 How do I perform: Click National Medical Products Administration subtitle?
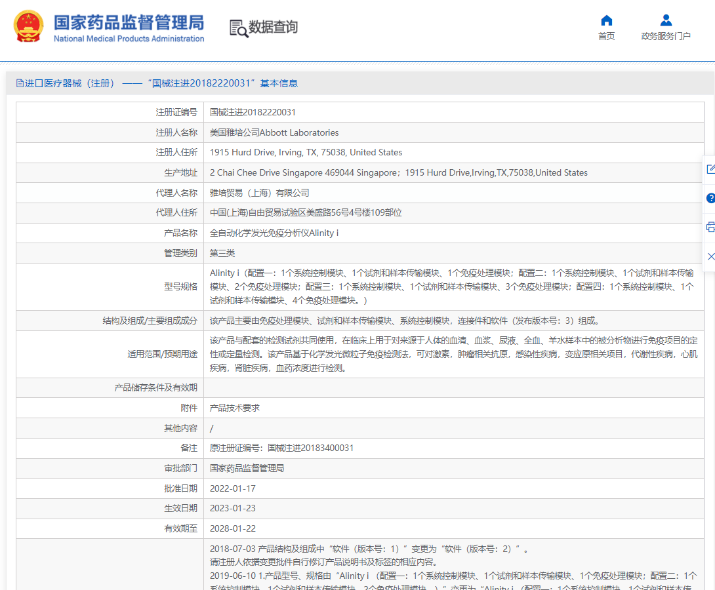[129, 39]
